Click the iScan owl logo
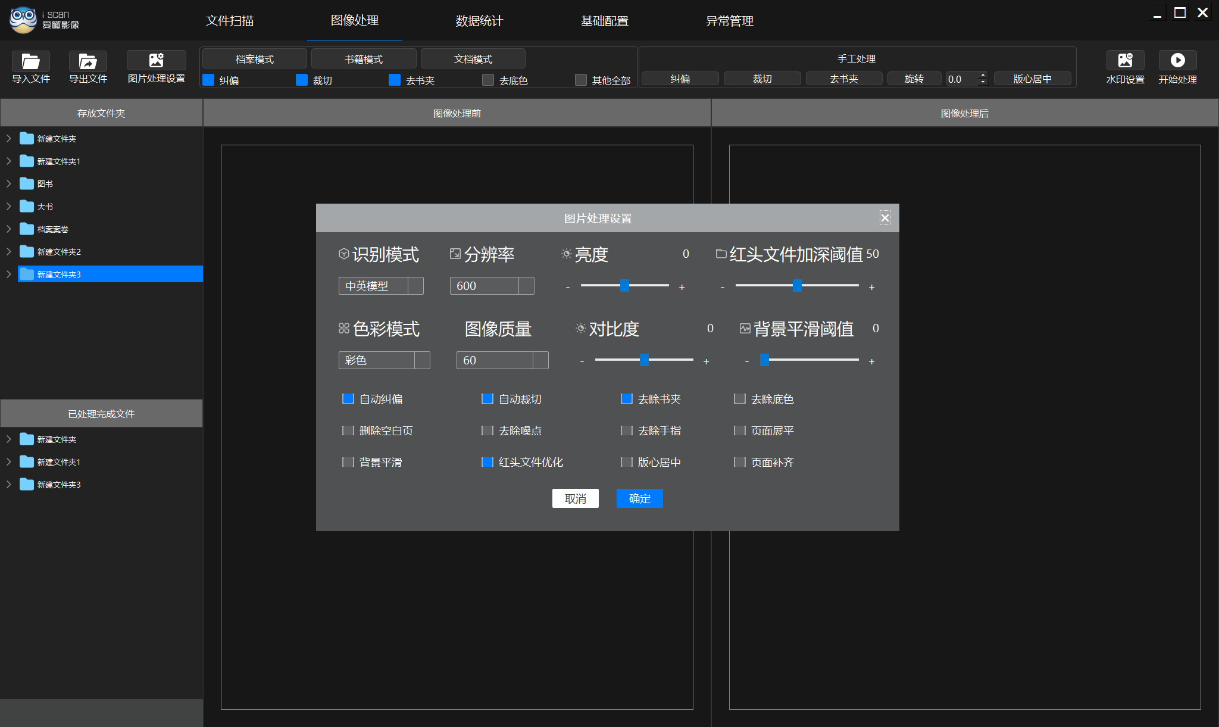Screen dimensions: 1219x727 [x=23, y=20]
